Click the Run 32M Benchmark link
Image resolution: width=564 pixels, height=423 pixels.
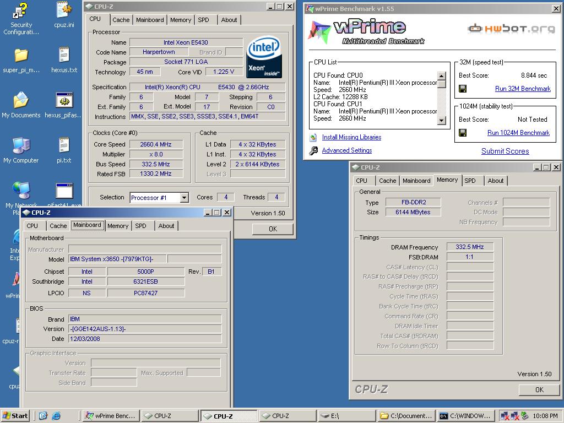[523, 89]
